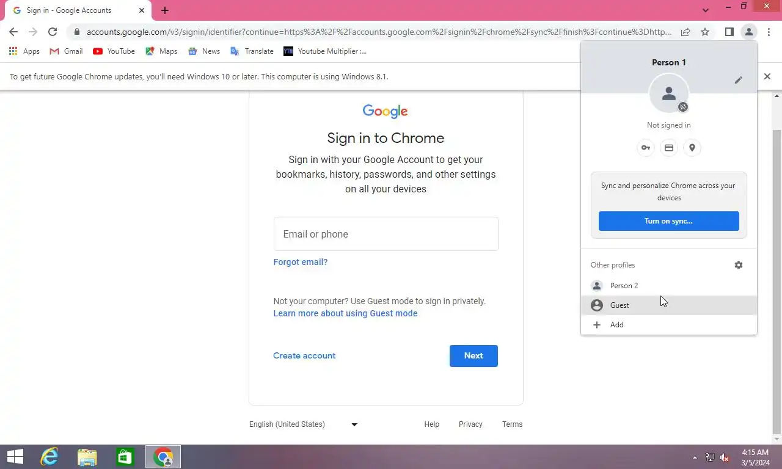Open the YouTube bookmark
The width and height of the screenshot is (782, 469).
tap(114, 51)
